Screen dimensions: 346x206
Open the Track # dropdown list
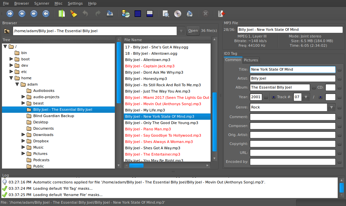(306, 97)
